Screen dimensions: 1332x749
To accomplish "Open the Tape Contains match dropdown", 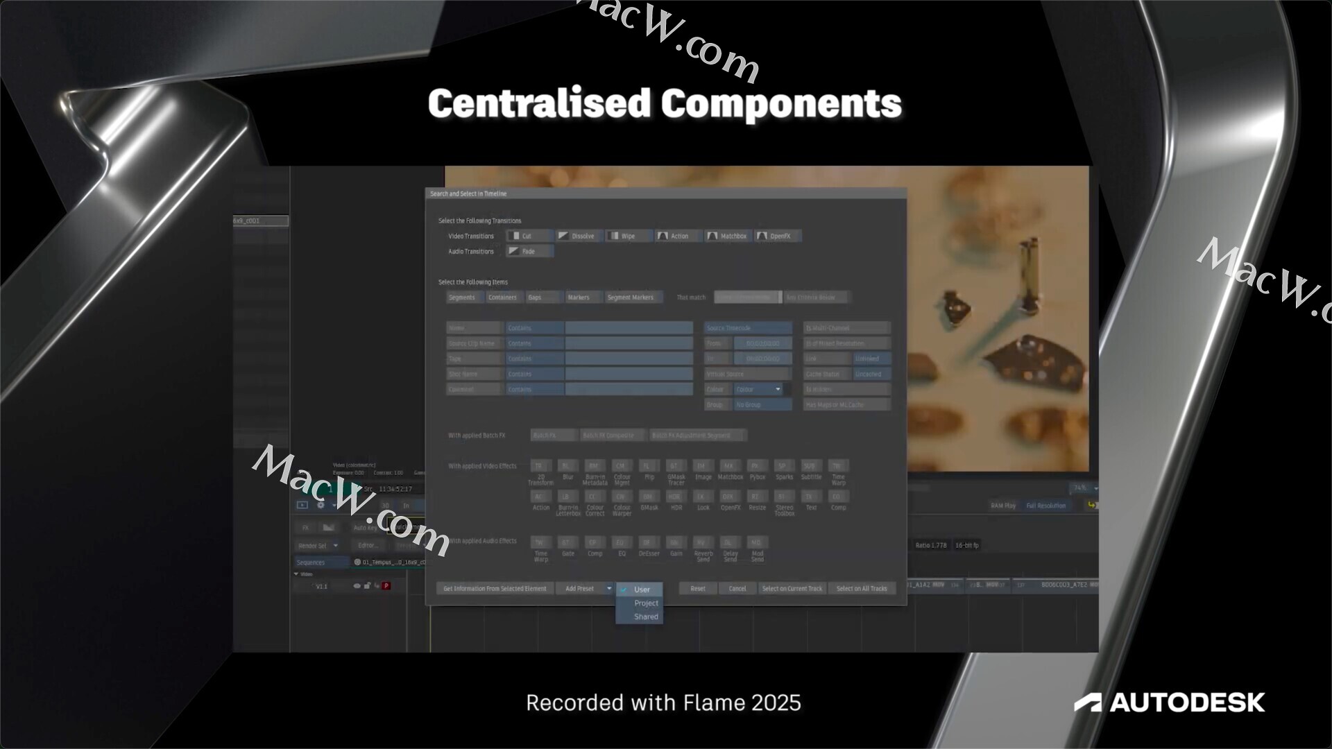I will tap(534, 359).
